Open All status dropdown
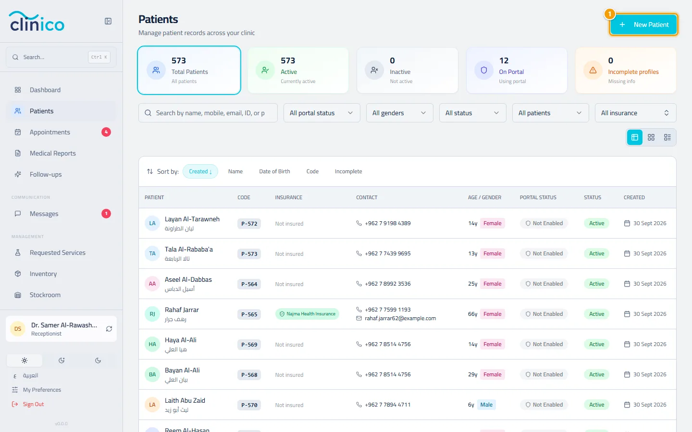This screenshot has width=692, height=432. (473, 113)
